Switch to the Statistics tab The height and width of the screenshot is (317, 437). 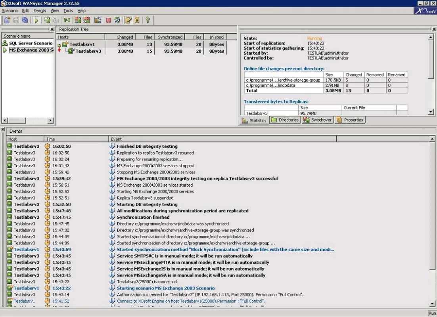254,120
